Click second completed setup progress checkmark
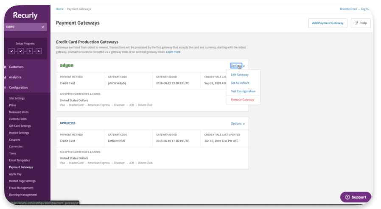This screenshot has width=381, height=209. click(x=21, y=51)
